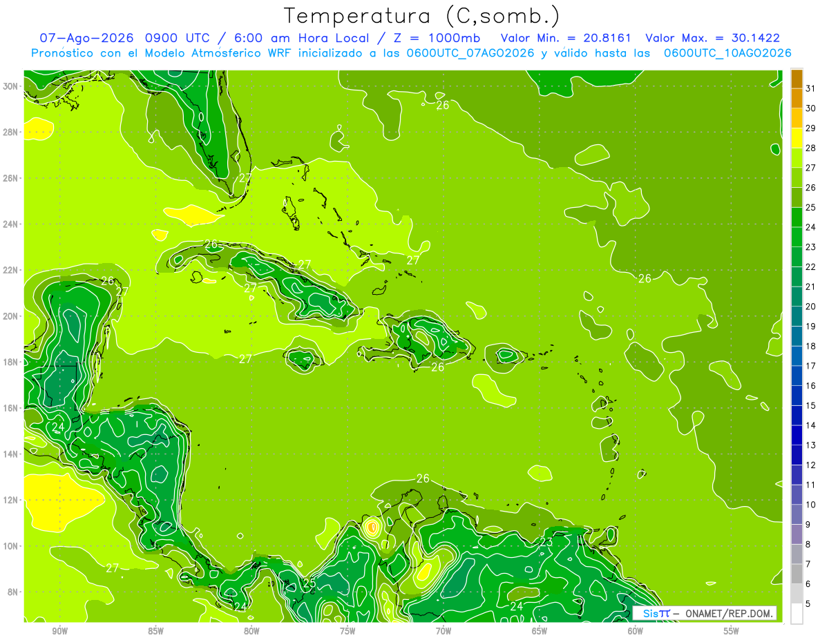Click the legend scale value "31"
Screen dimensions: 829x640
[x=811, y=88]
